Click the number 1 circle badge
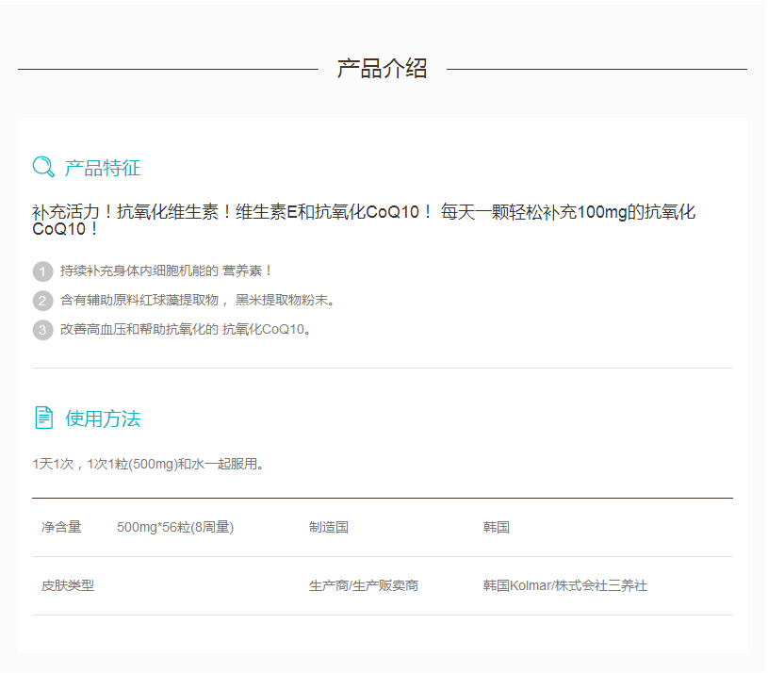768x673 pixels. 42,271
